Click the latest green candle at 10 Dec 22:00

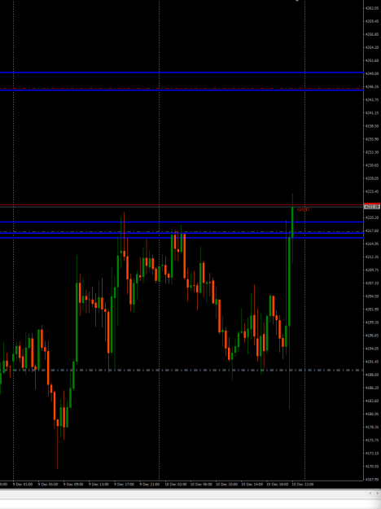[293, 222]
